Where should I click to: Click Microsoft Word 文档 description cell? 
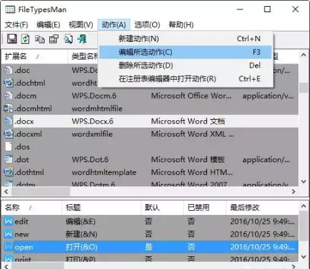click(188, 121)
